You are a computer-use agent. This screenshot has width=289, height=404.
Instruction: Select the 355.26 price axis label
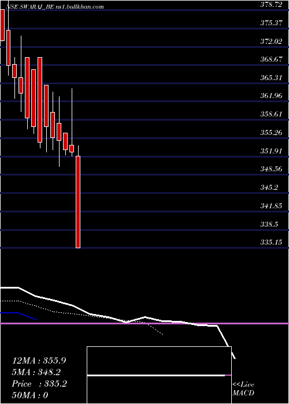271,133
